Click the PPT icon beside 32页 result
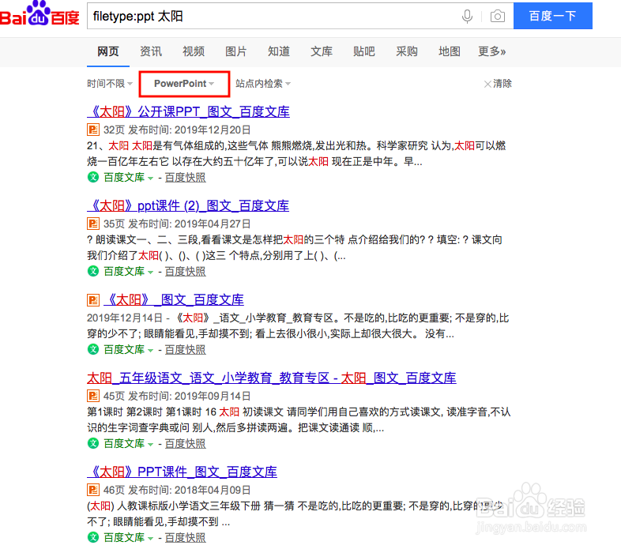Screen dimensions: 621x549 tap(93, 130)
